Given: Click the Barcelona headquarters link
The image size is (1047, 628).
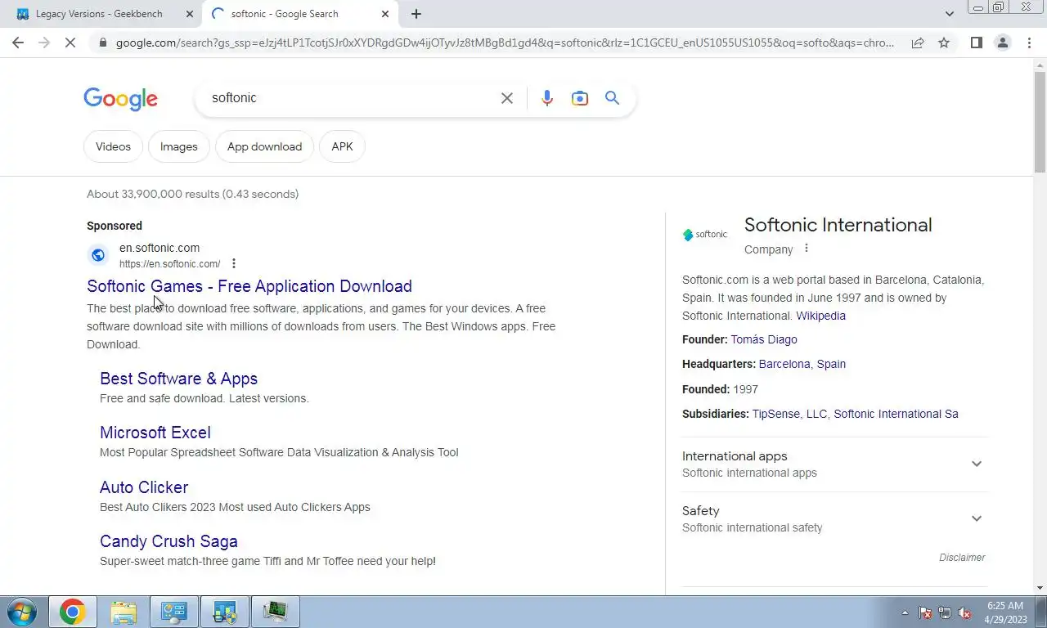Looking at the screenshot, I should click(x=784, y=364).
